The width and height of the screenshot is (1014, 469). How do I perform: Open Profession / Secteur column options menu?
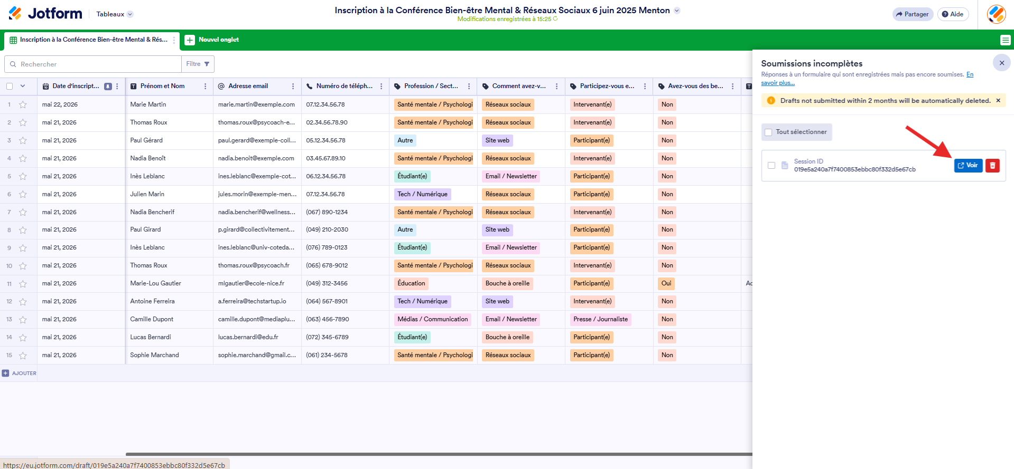tap(469, 86)
